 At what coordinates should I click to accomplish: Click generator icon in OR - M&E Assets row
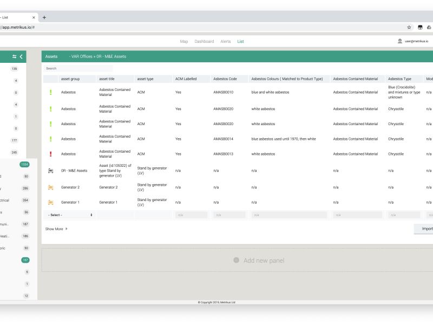[51, 171]
